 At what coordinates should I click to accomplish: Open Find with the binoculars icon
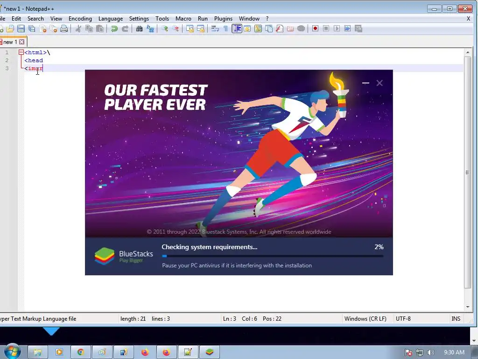[x=139, y=29]
